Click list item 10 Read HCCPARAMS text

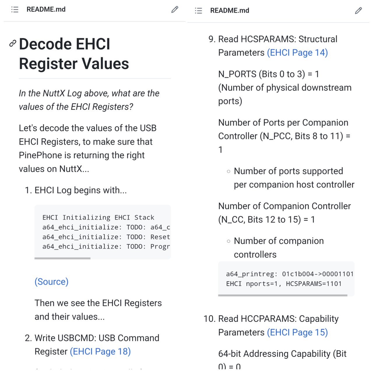[278, 319]
